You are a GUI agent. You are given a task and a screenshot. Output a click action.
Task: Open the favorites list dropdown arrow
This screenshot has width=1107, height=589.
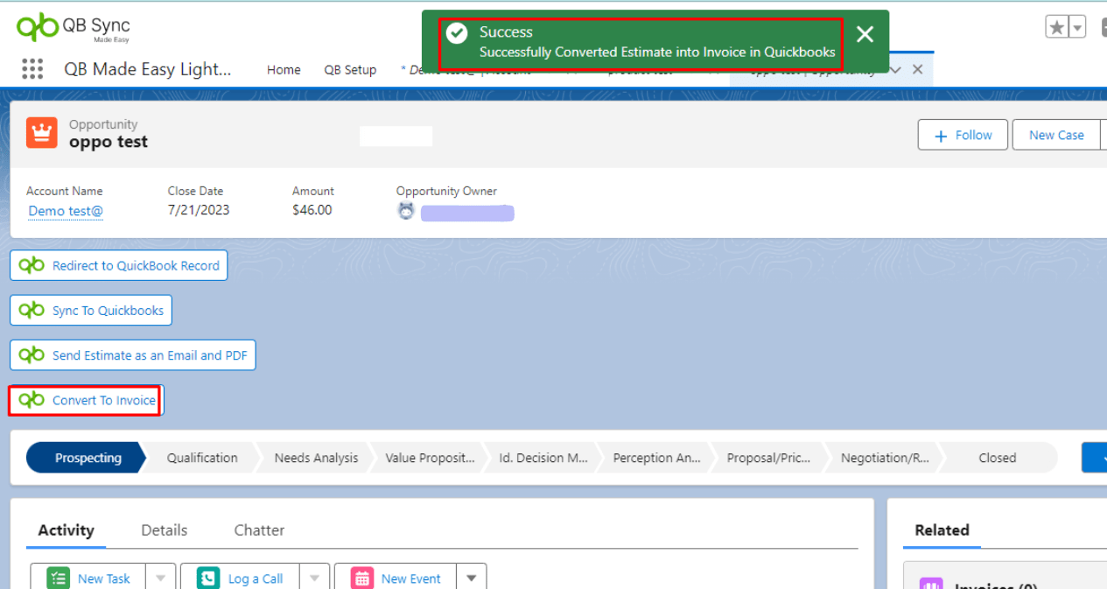[1077, 27]
